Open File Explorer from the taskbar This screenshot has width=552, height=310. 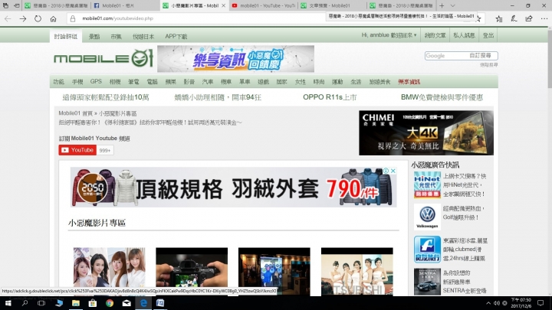[x=76, y=303]
